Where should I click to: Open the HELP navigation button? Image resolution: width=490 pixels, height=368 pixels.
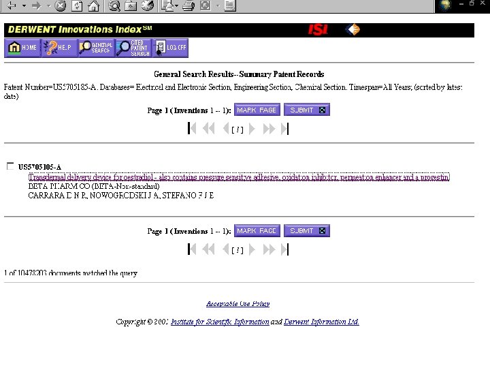click(x=59, y=48)
